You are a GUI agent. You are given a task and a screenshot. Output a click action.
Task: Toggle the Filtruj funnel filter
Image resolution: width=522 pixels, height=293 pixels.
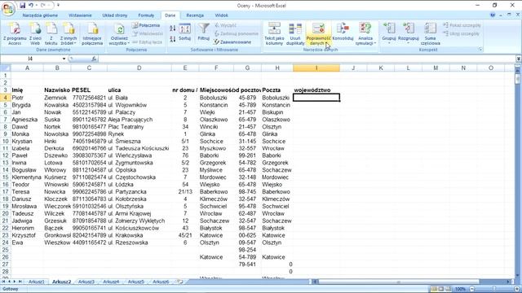[203, 32]
